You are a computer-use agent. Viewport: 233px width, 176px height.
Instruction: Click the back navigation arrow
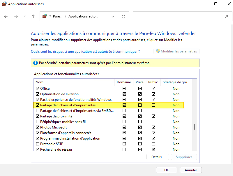pyautogui.click(x=6, y=17)
